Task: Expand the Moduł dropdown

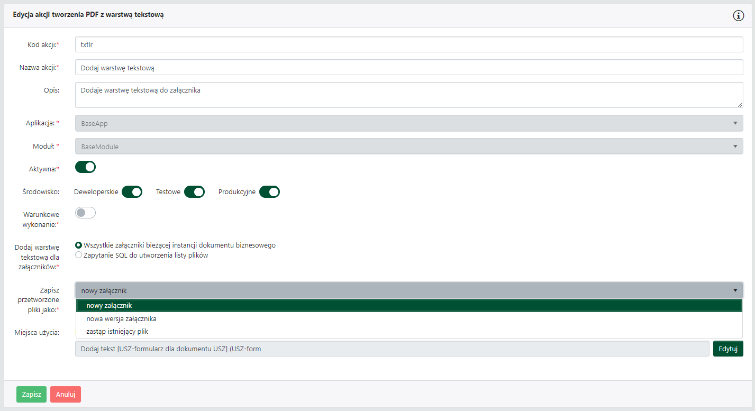Action: (x=408, y=147)
